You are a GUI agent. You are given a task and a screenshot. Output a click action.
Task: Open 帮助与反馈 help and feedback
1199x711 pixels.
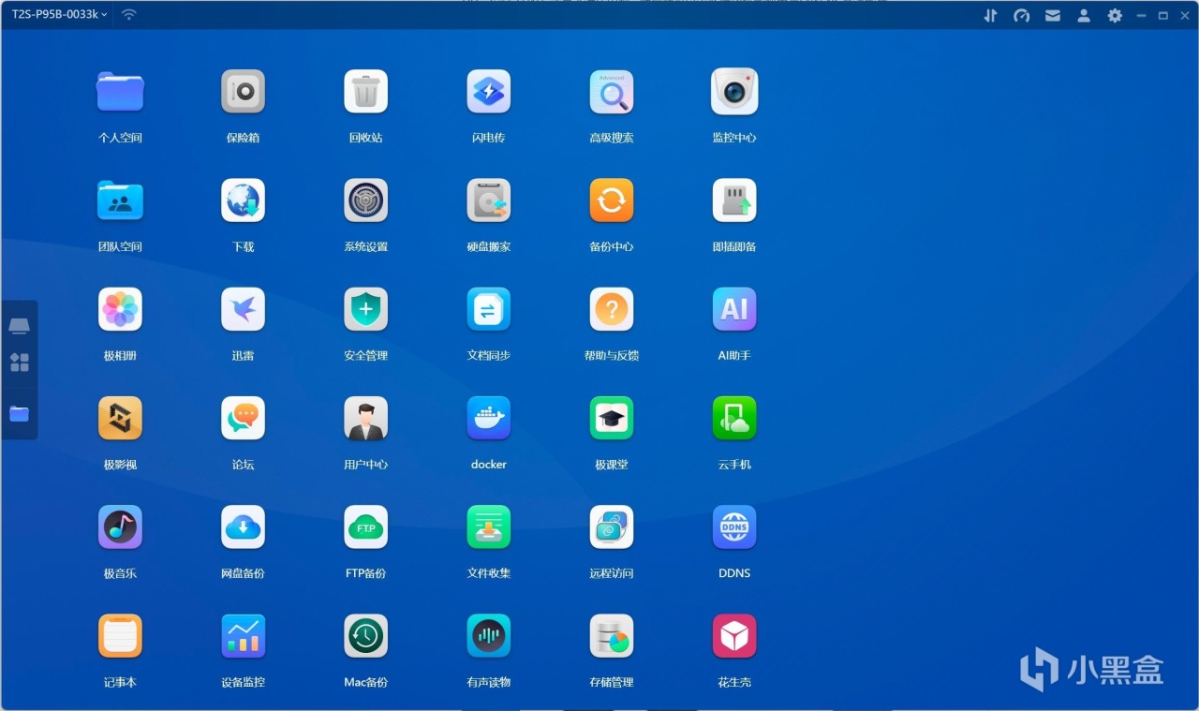tap(612, 309)
